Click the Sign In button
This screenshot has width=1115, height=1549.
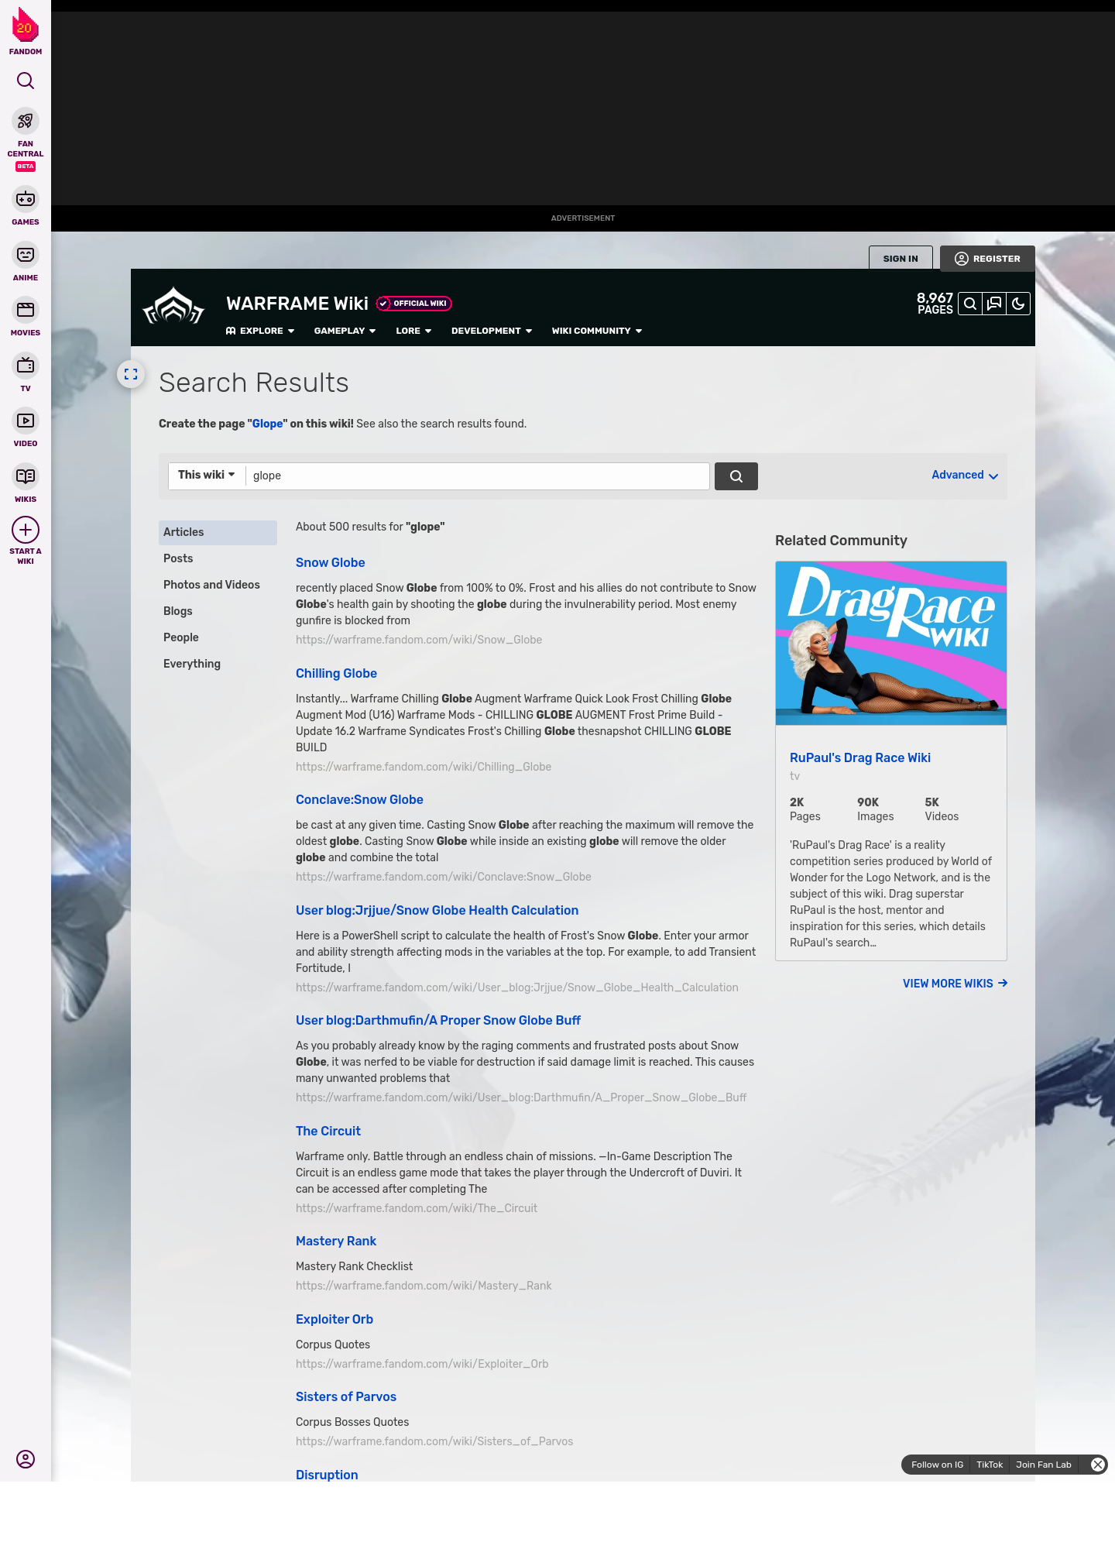(x=901, y=259)
